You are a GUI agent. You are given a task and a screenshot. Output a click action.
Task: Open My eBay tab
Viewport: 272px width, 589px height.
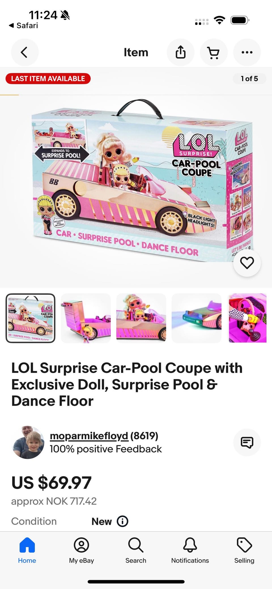[82, 551]
